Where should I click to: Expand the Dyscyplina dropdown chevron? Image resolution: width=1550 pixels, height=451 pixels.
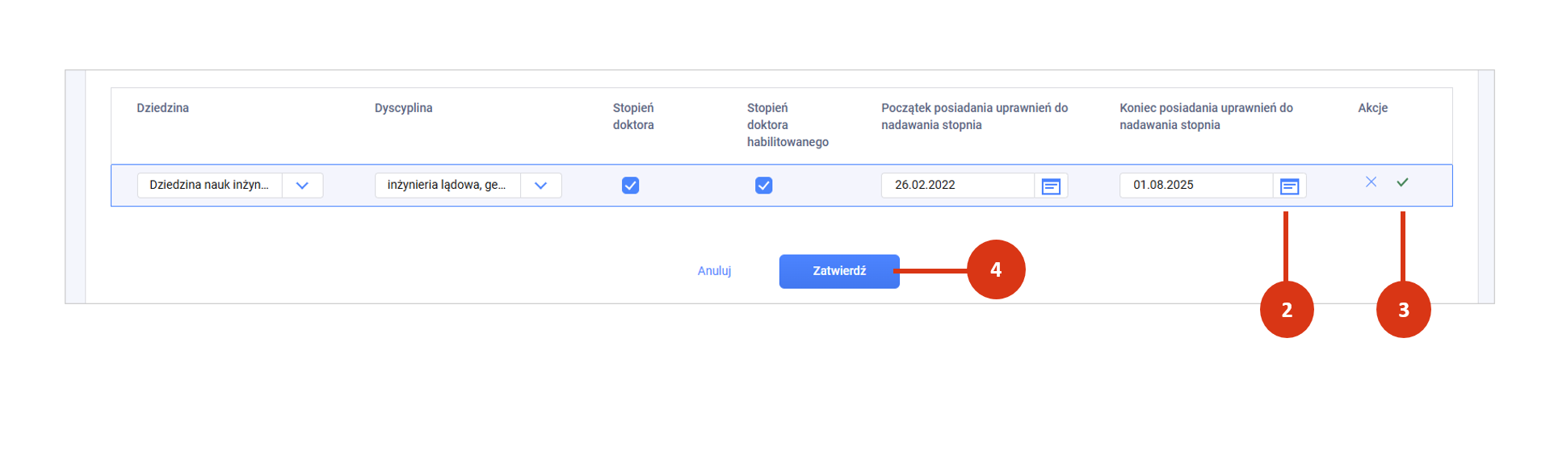541,186
